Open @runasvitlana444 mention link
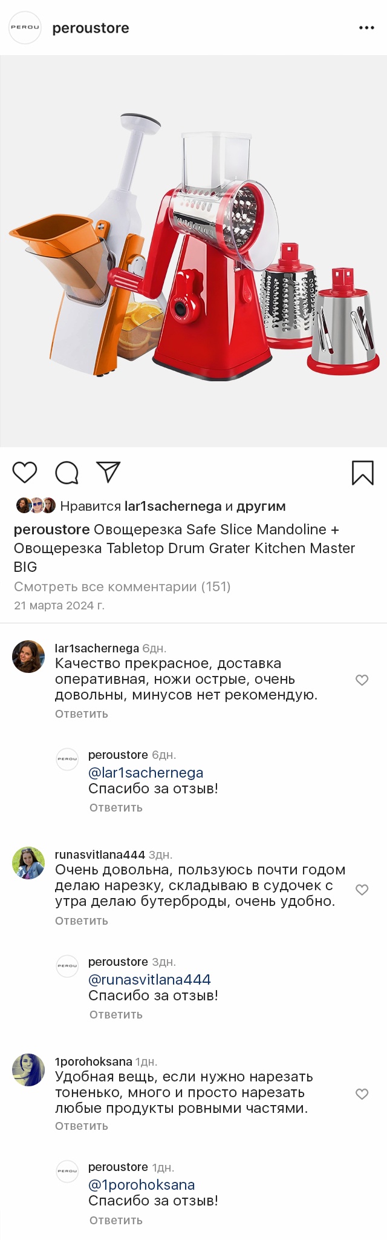Screen dimensions: 387x1240 pos(149,980)
